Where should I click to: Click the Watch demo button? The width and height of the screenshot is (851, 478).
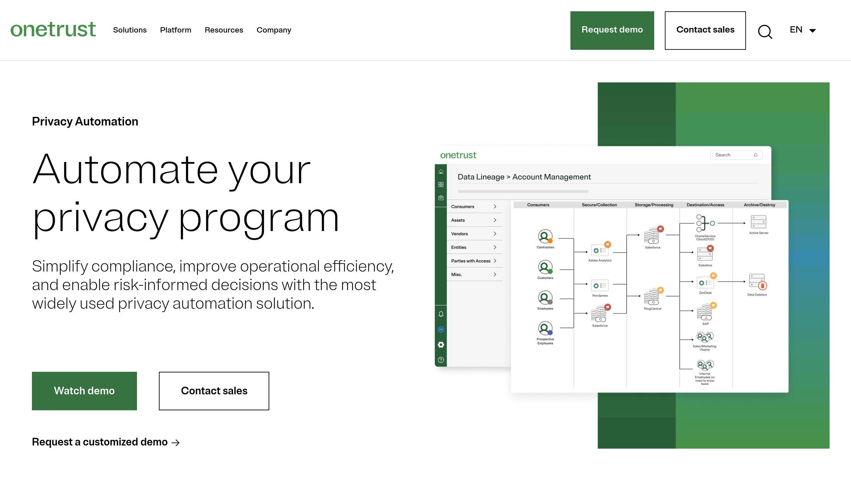point(84,391)
